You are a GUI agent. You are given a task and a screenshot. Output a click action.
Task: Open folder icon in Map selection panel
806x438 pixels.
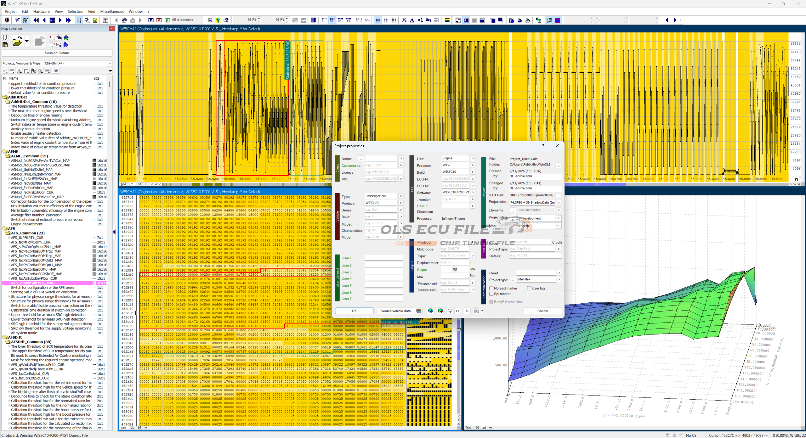[17, 41]
